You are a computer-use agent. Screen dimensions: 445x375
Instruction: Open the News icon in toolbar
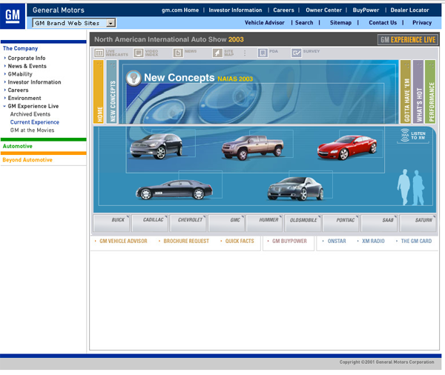(178, 53)
